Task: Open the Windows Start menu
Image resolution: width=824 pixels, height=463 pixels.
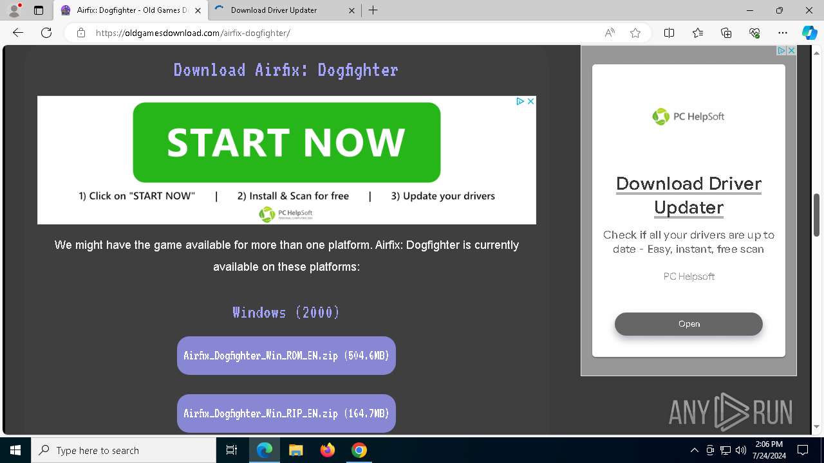Action: (x=15, y=450)
